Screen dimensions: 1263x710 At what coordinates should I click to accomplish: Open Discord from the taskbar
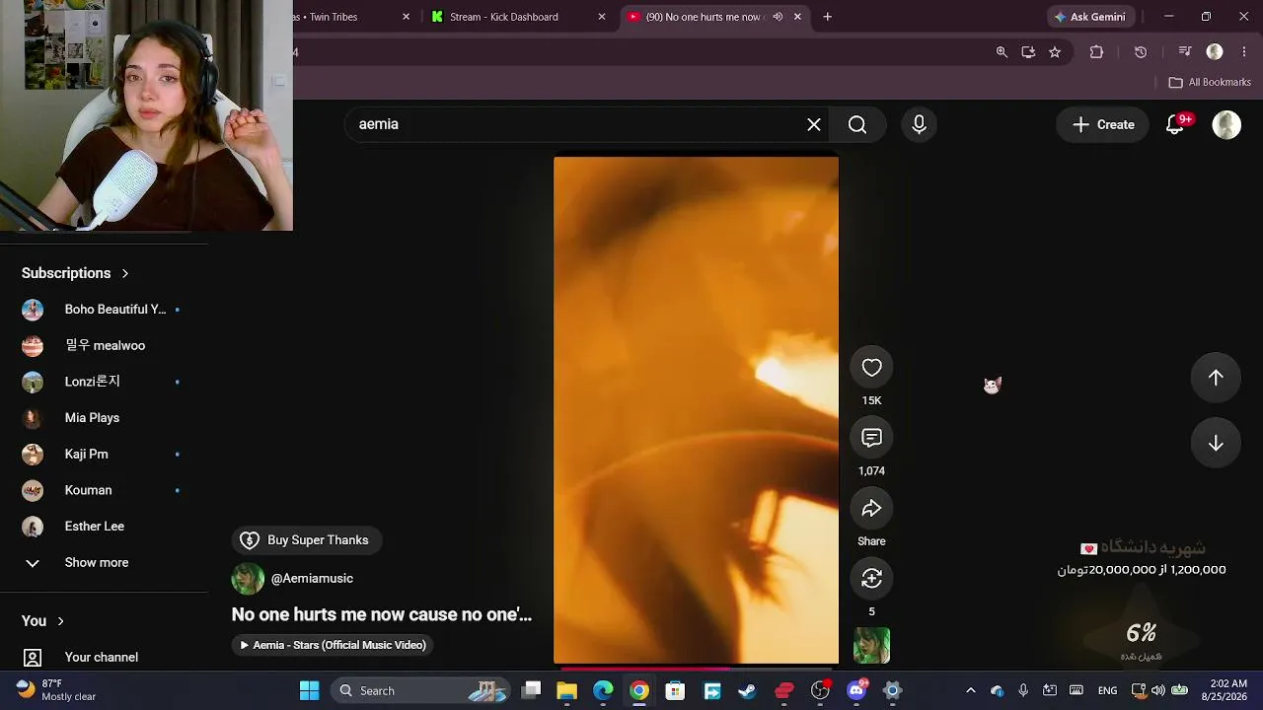point(856,690)
